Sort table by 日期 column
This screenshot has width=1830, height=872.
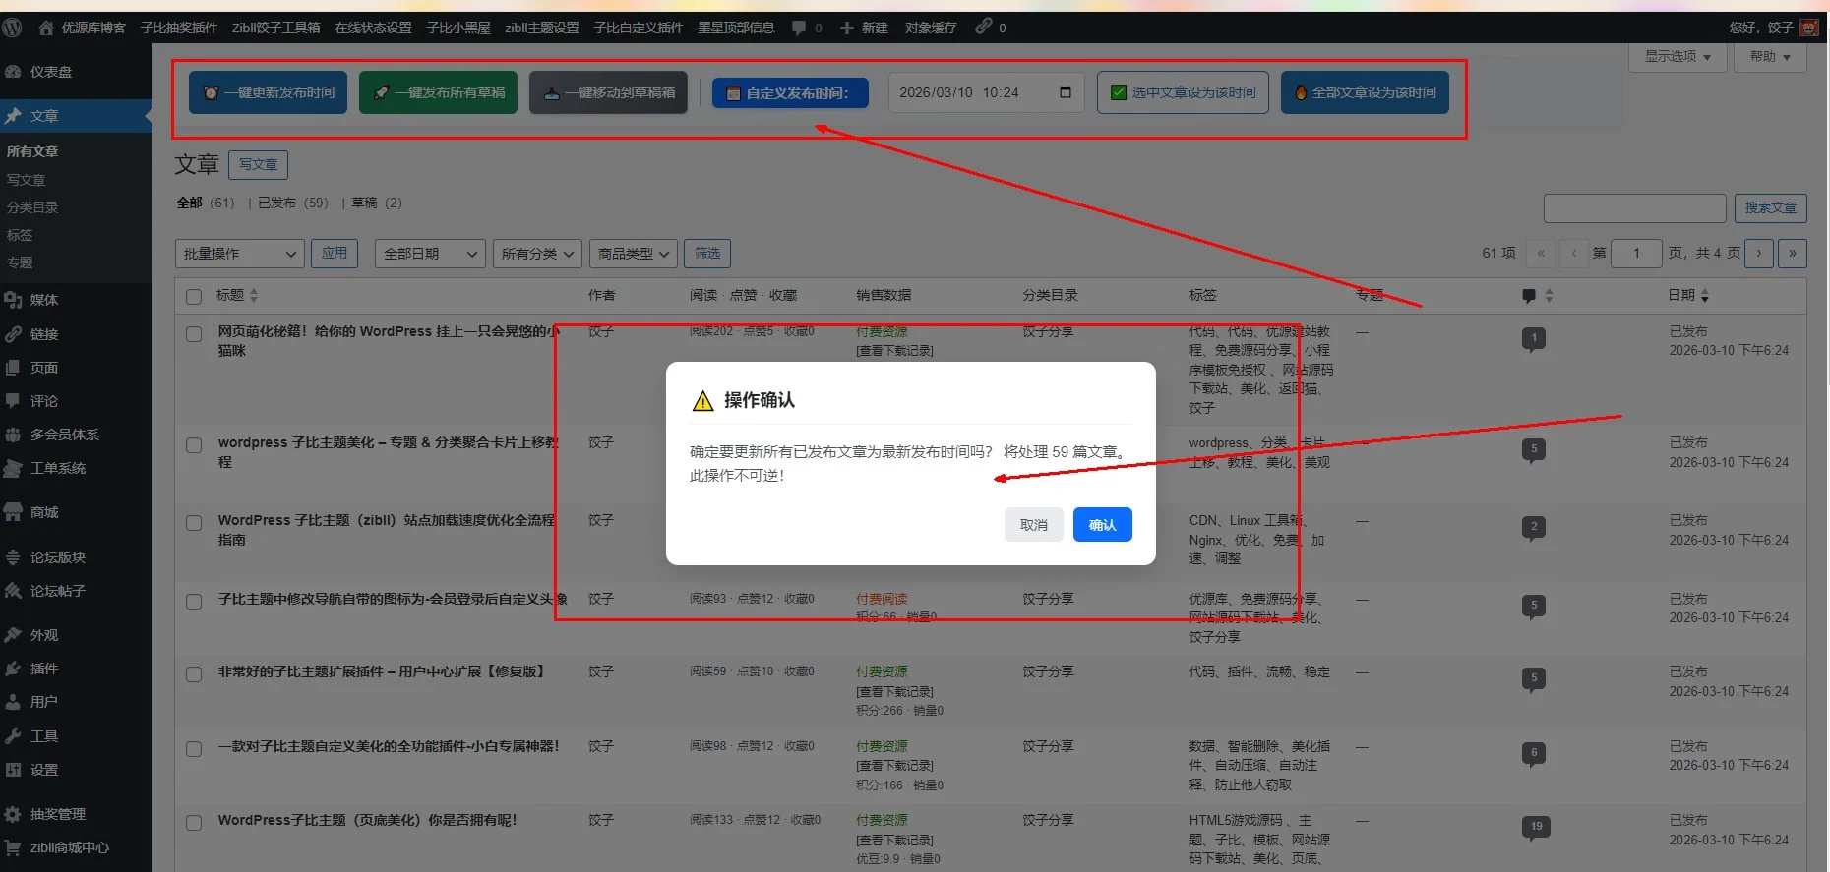[x=1688, y=295]
